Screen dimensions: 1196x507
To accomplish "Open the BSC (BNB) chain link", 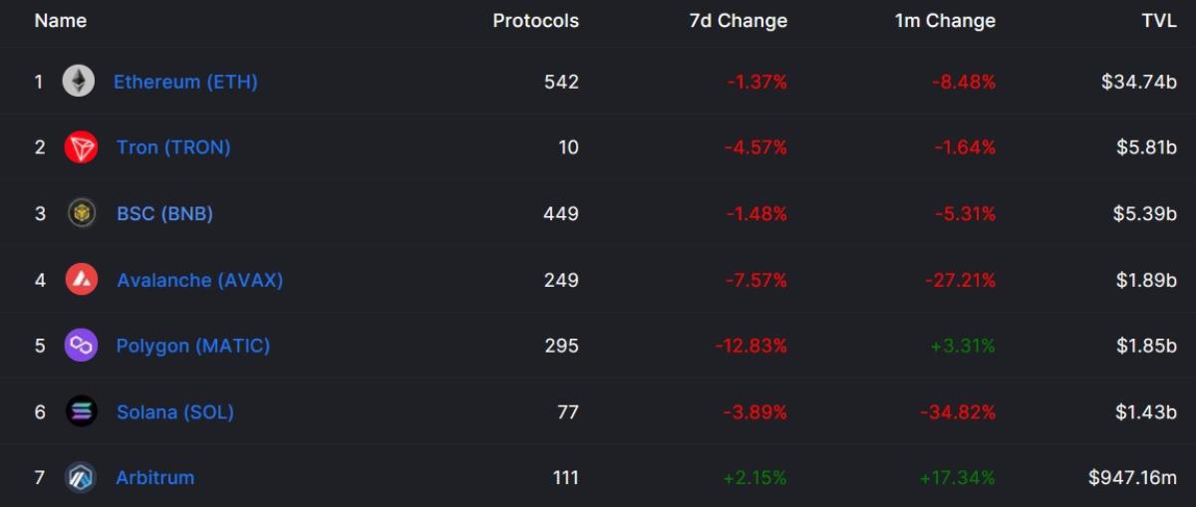I will coord(164,213).
